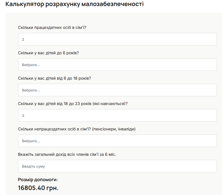Click the 'Вибрати...' placeholder for непрацездатних осіб

coord(31,141)
